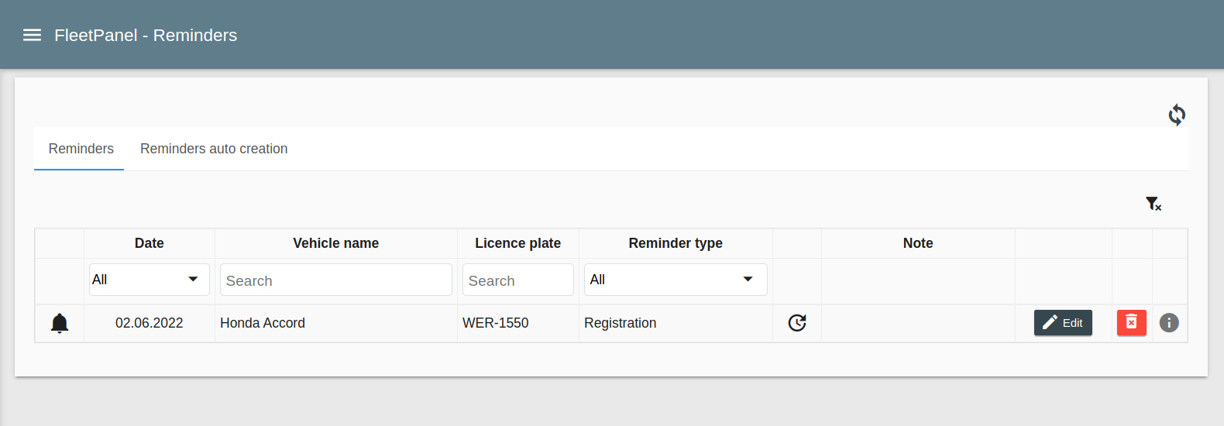
Task: Delete the Honda Accord reminder
Action: pos(1131,323)
